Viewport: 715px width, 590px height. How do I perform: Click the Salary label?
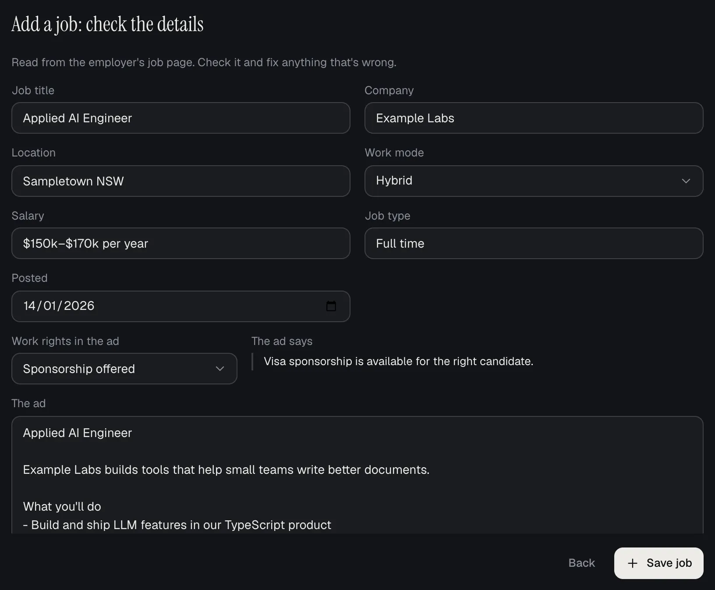coord(28,216)
